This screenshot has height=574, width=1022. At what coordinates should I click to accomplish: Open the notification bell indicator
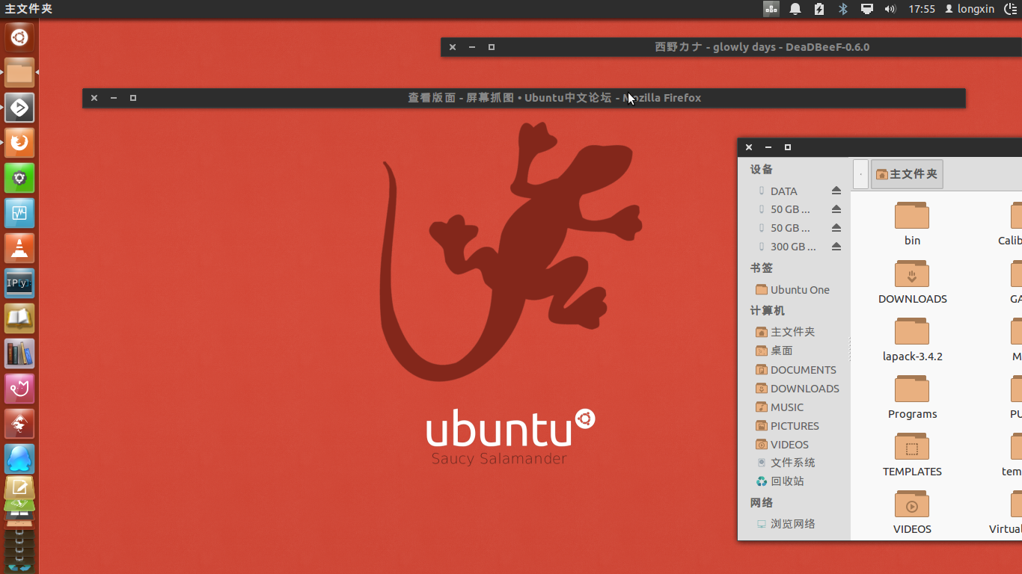coord(795,9)
